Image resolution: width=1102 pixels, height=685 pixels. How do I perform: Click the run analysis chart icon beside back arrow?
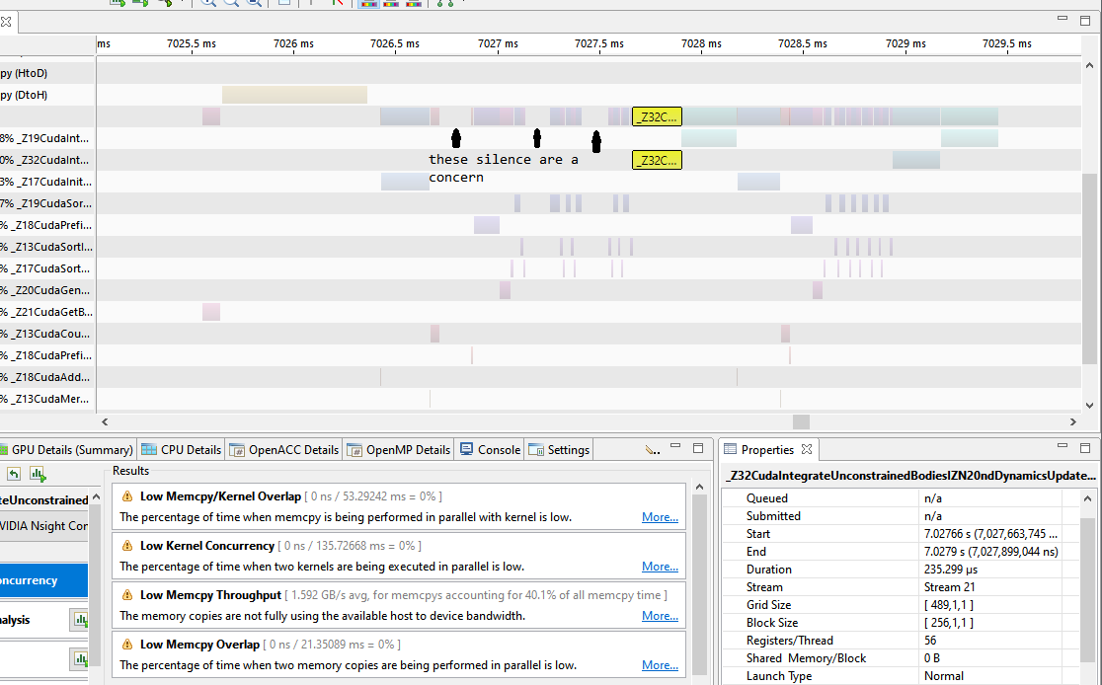[x=38, y=474]
